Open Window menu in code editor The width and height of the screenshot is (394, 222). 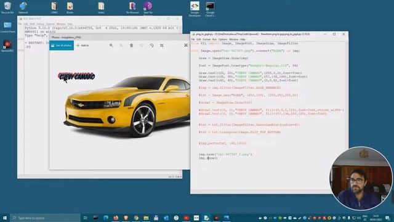click(233, 39)
